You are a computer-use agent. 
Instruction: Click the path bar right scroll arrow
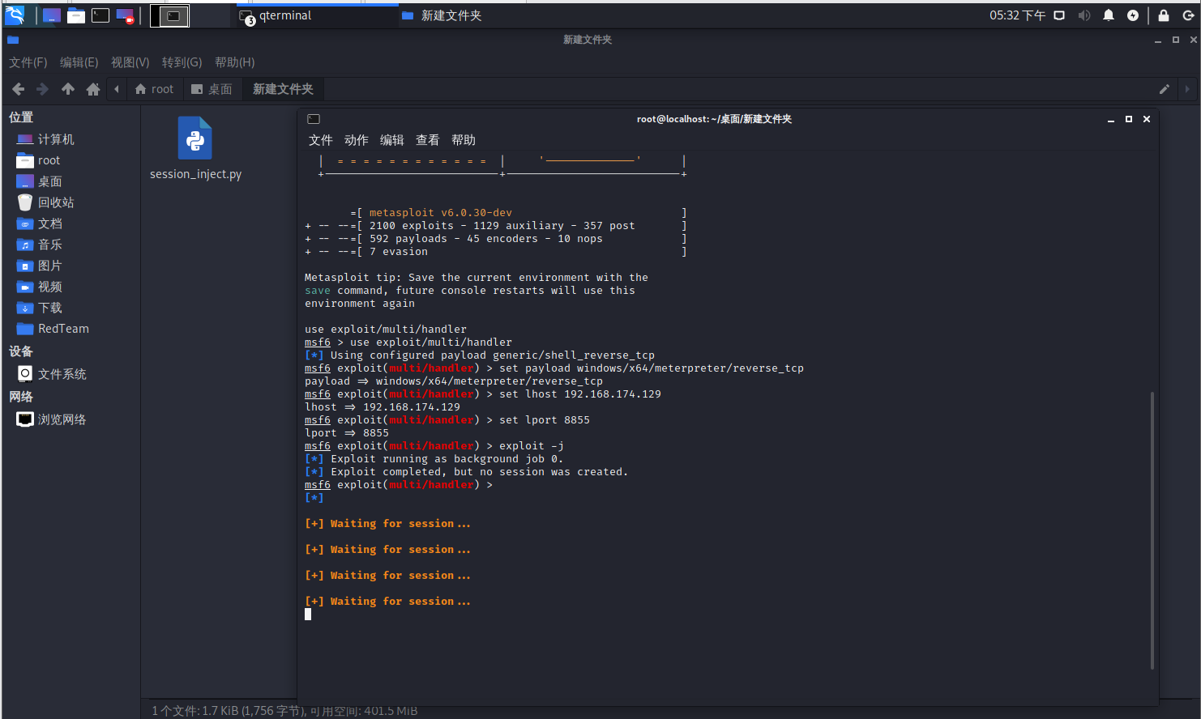[x=1187, y=89]
